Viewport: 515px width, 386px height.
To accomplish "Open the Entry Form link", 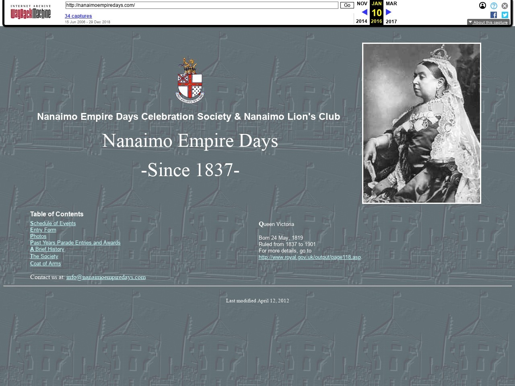I will (x=43, y=230).
